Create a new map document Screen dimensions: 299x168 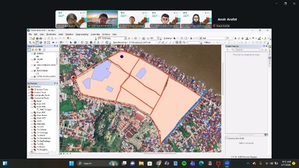pos(30,38)
